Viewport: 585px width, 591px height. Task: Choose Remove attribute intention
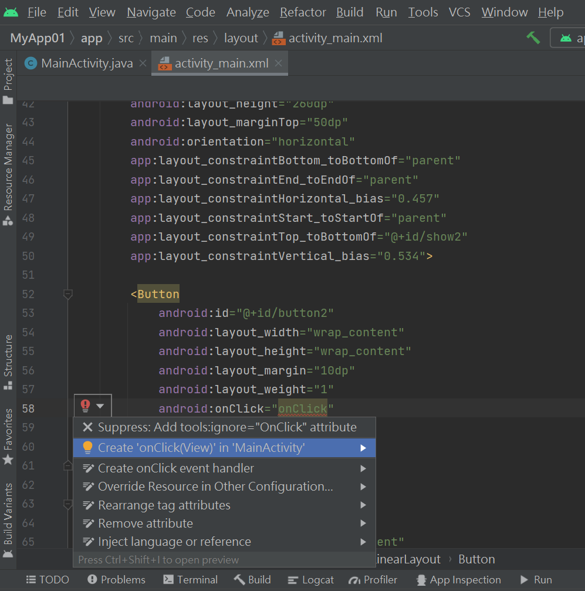[224, 523]
